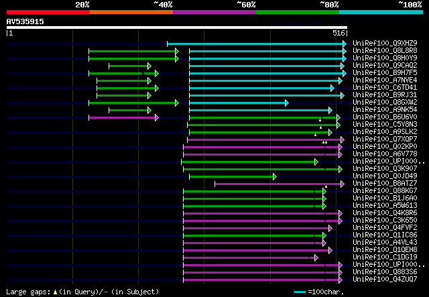Select the UniRef100_Q1IC86 label
Viewport: 429px width, 297px height.
385,235
